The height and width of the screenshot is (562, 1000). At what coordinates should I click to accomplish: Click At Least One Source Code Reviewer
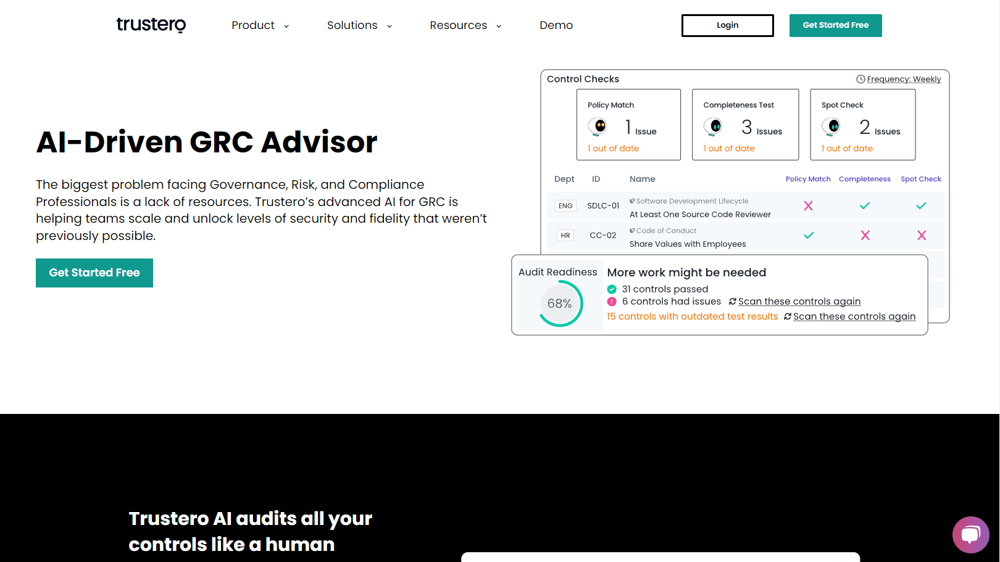[700, 215]
